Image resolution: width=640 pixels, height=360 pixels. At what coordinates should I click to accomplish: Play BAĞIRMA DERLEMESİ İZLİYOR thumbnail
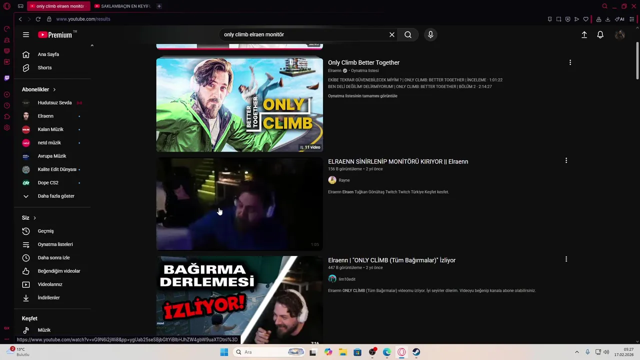[239, 300]
